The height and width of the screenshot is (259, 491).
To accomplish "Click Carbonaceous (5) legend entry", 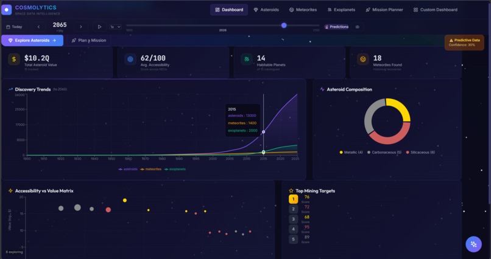I will (384, 153).
